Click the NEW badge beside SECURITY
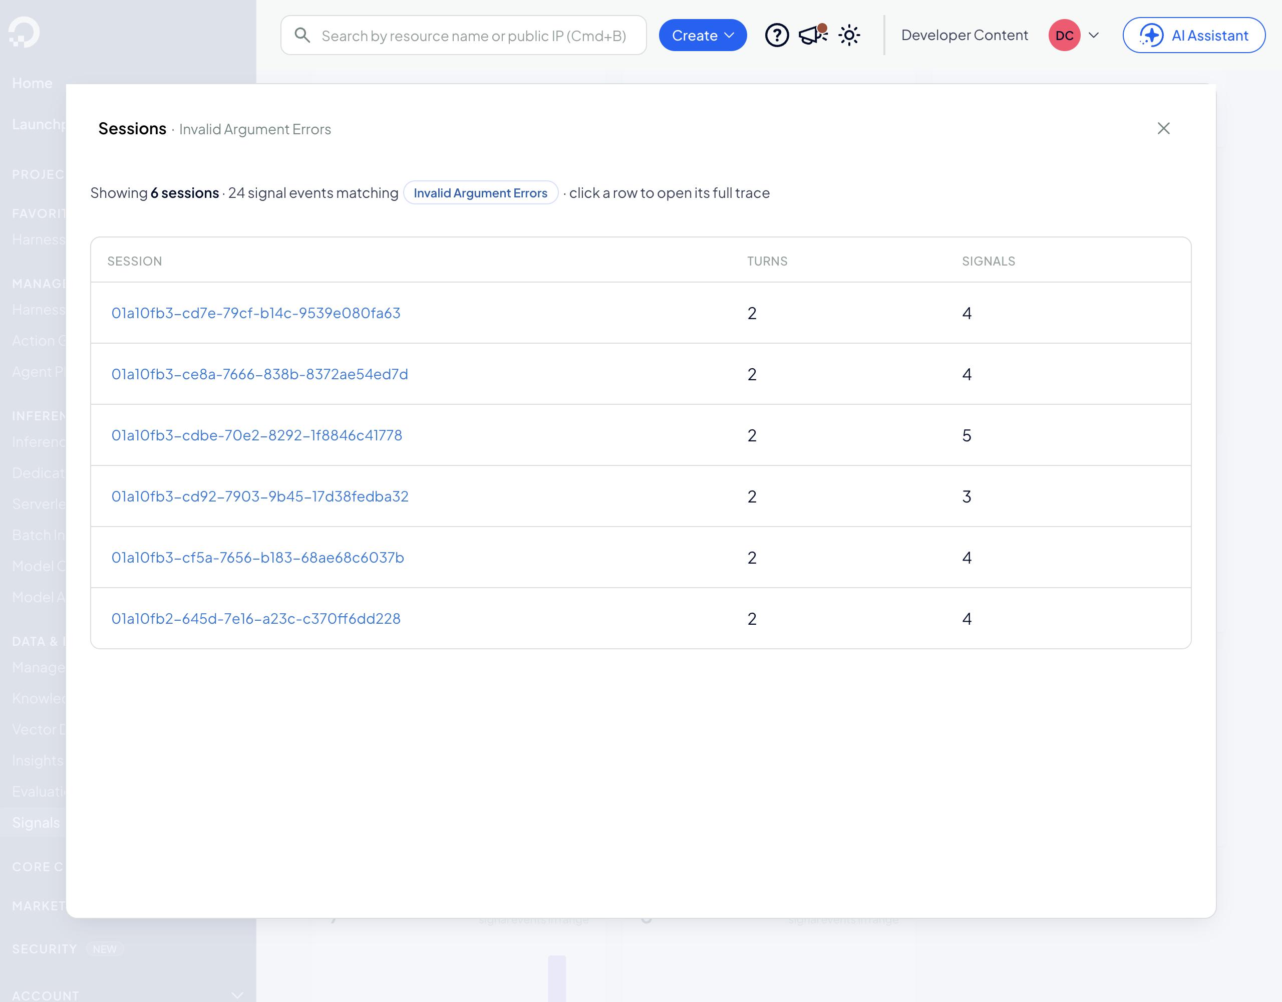1282x1002 pixels. 105,948
